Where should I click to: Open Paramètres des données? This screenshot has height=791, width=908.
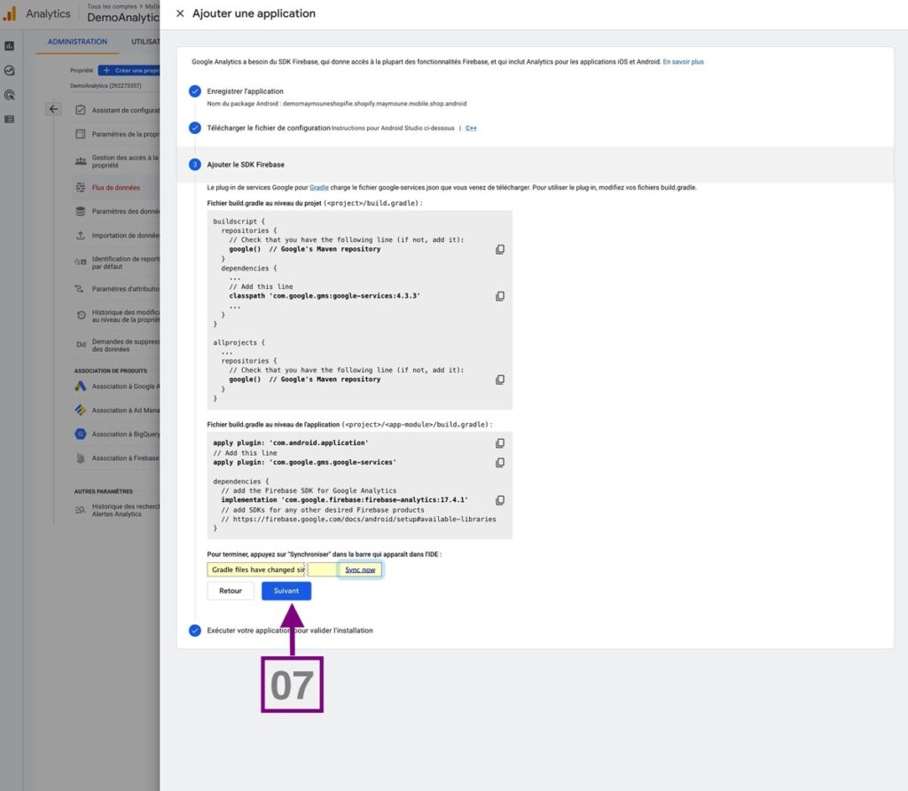pyautogui.click(x=118, y=211)
